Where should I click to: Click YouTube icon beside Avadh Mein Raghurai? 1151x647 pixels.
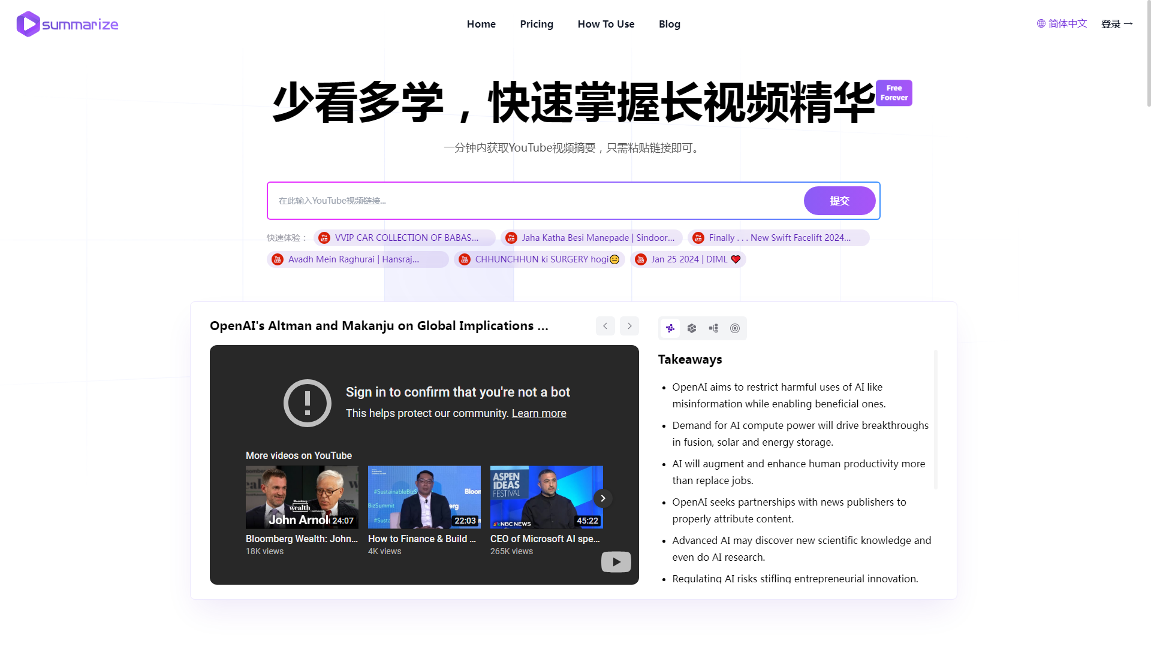(278, 259)
